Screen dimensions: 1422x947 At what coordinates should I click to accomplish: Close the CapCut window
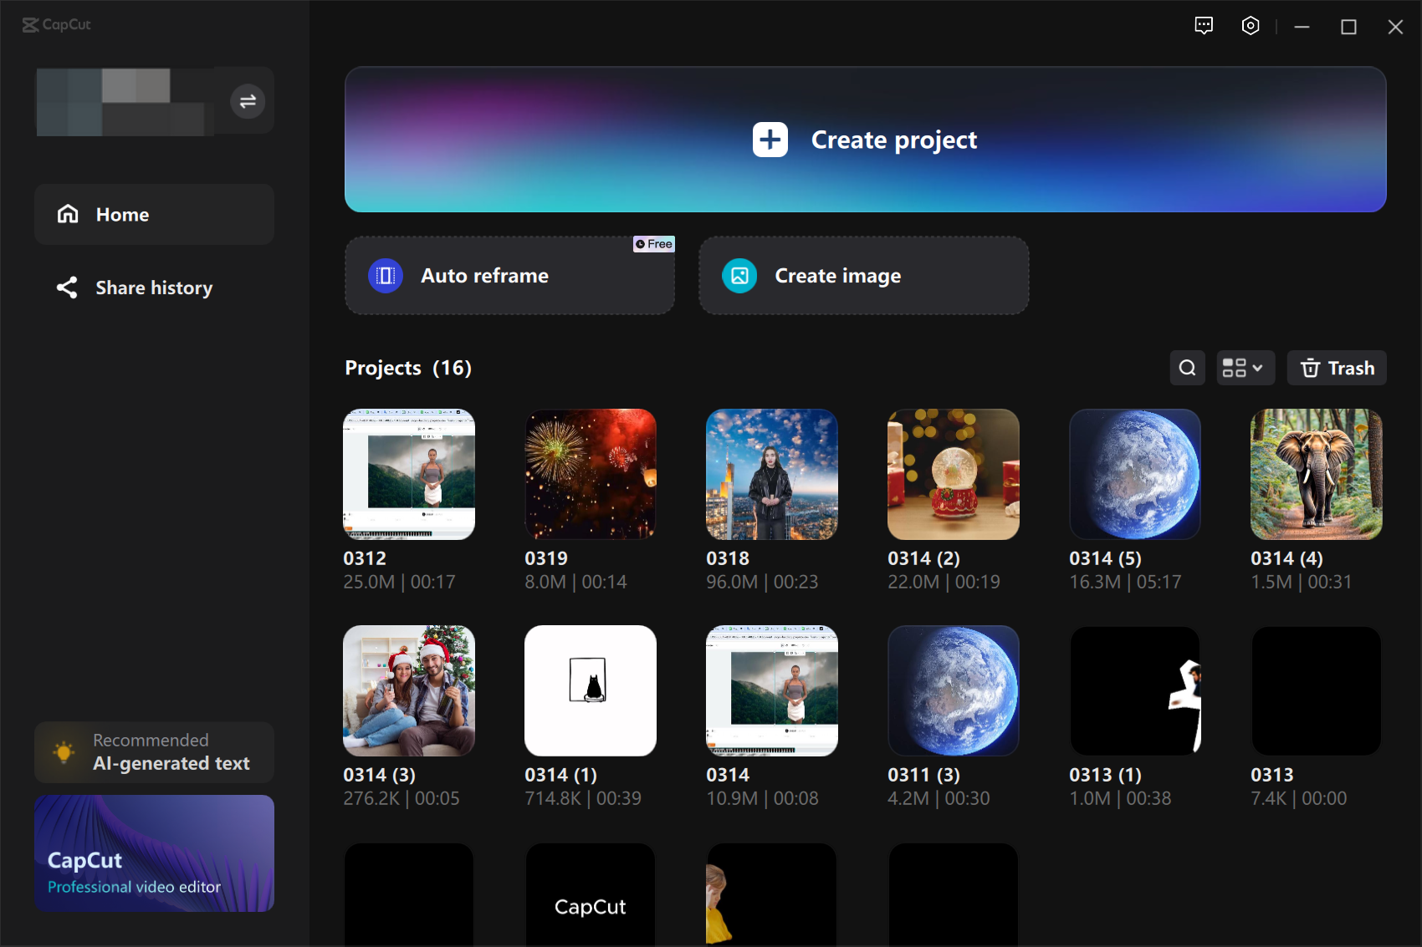1395,27
